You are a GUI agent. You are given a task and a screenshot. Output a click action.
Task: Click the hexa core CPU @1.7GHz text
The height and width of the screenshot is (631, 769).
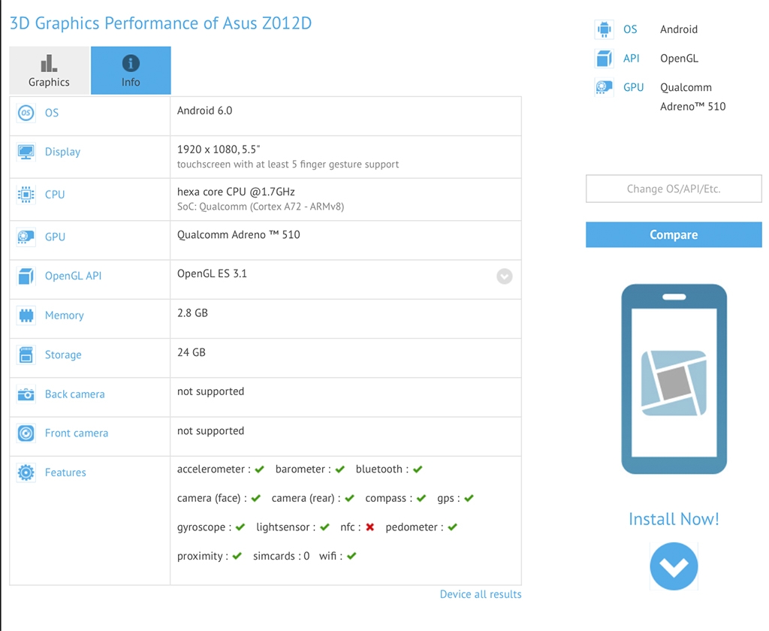click(x=236, y=192)
